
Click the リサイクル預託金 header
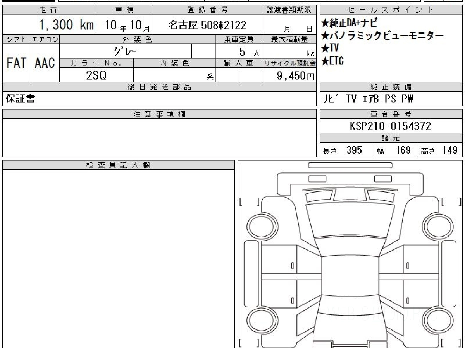[x=290, y=63]
